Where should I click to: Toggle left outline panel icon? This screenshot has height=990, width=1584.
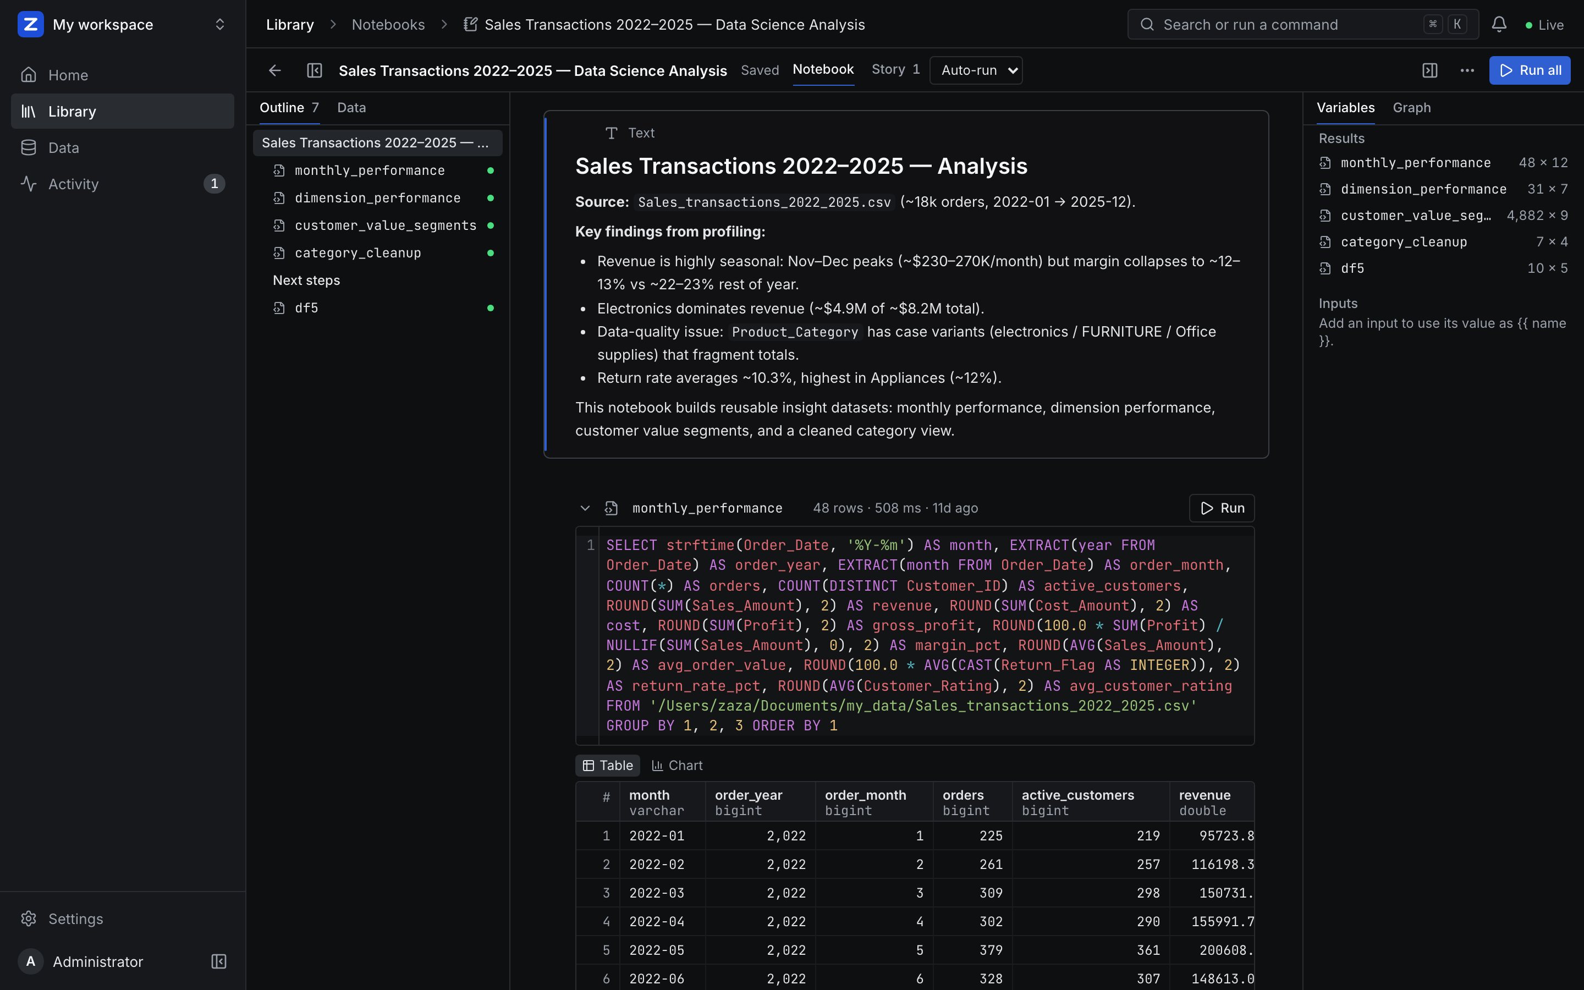315,70
